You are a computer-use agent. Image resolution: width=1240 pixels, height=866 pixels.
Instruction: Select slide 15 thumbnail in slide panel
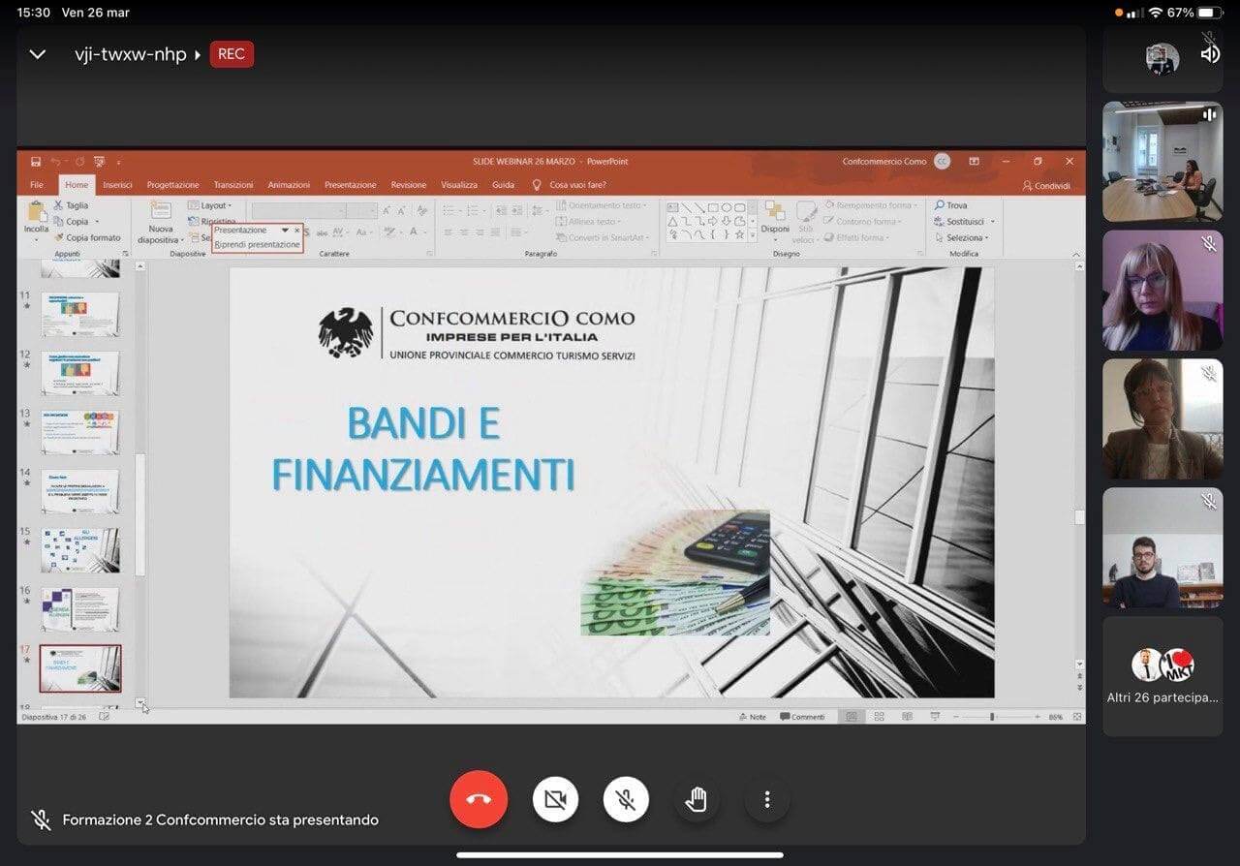pos(80,550)
